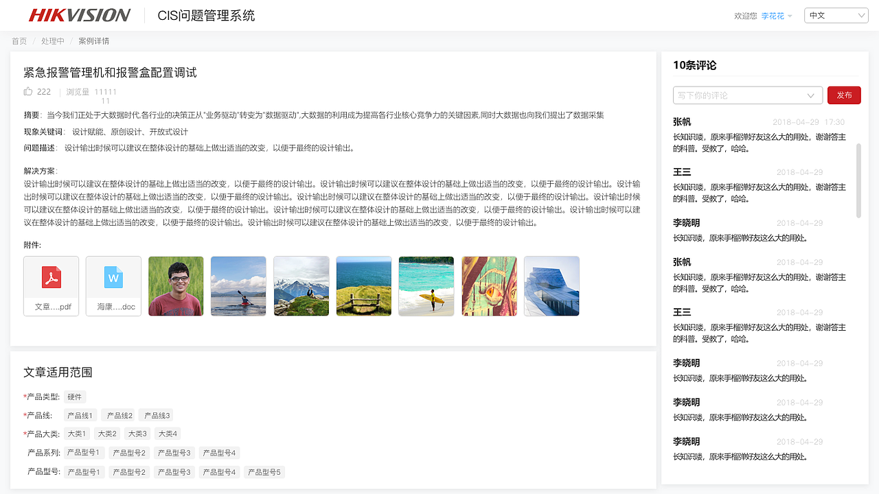Select the 产品系列 tag 产品型号1
Screen dimensions: 879x494
tap(83, 452)
